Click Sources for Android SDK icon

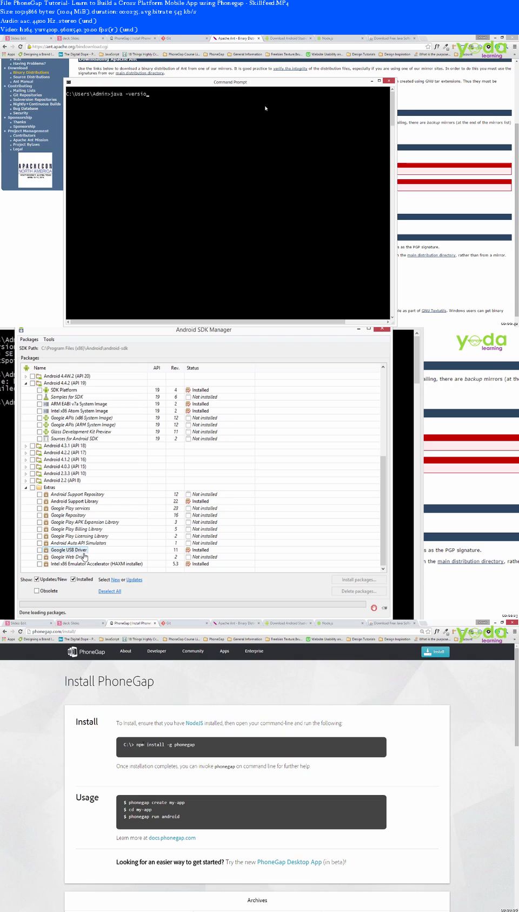[x=46, y=439]
